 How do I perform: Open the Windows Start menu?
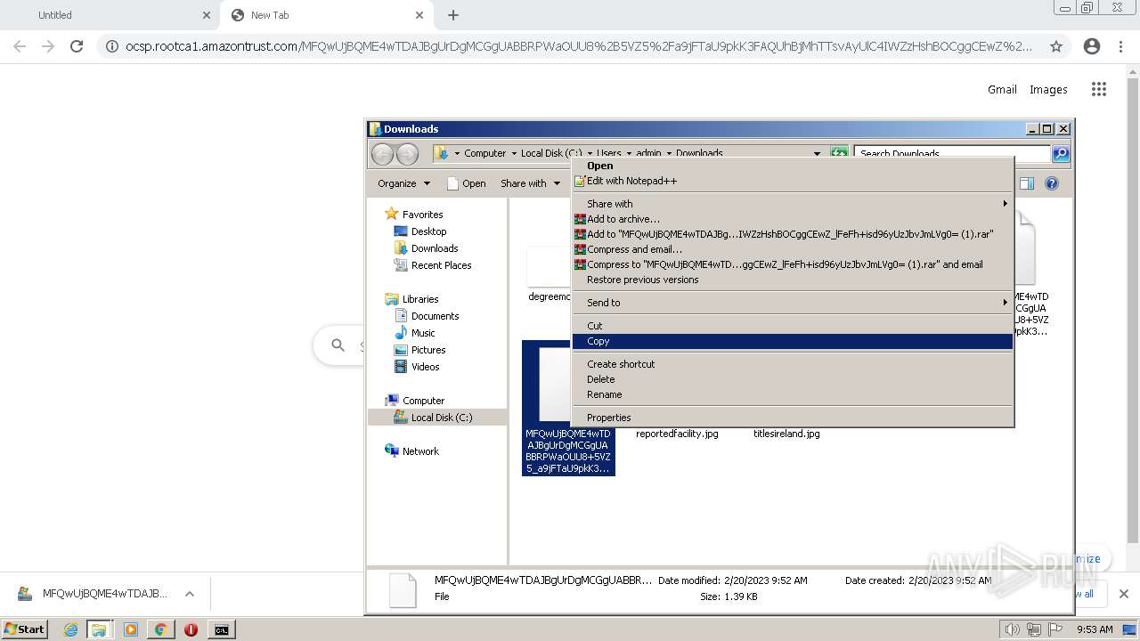[x=24, y=629]
